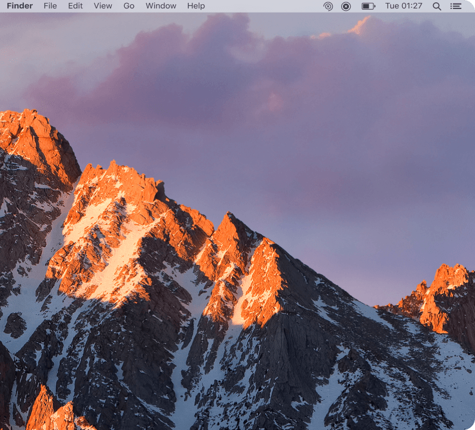Open the Finder application menu
Screen dimensions: 475x430
(x=20, y=6)
